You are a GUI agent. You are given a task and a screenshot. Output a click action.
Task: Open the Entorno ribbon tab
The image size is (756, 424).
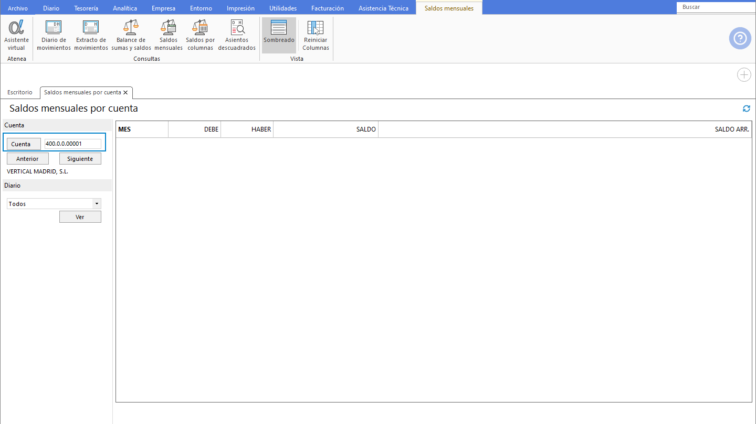(201, 8)
